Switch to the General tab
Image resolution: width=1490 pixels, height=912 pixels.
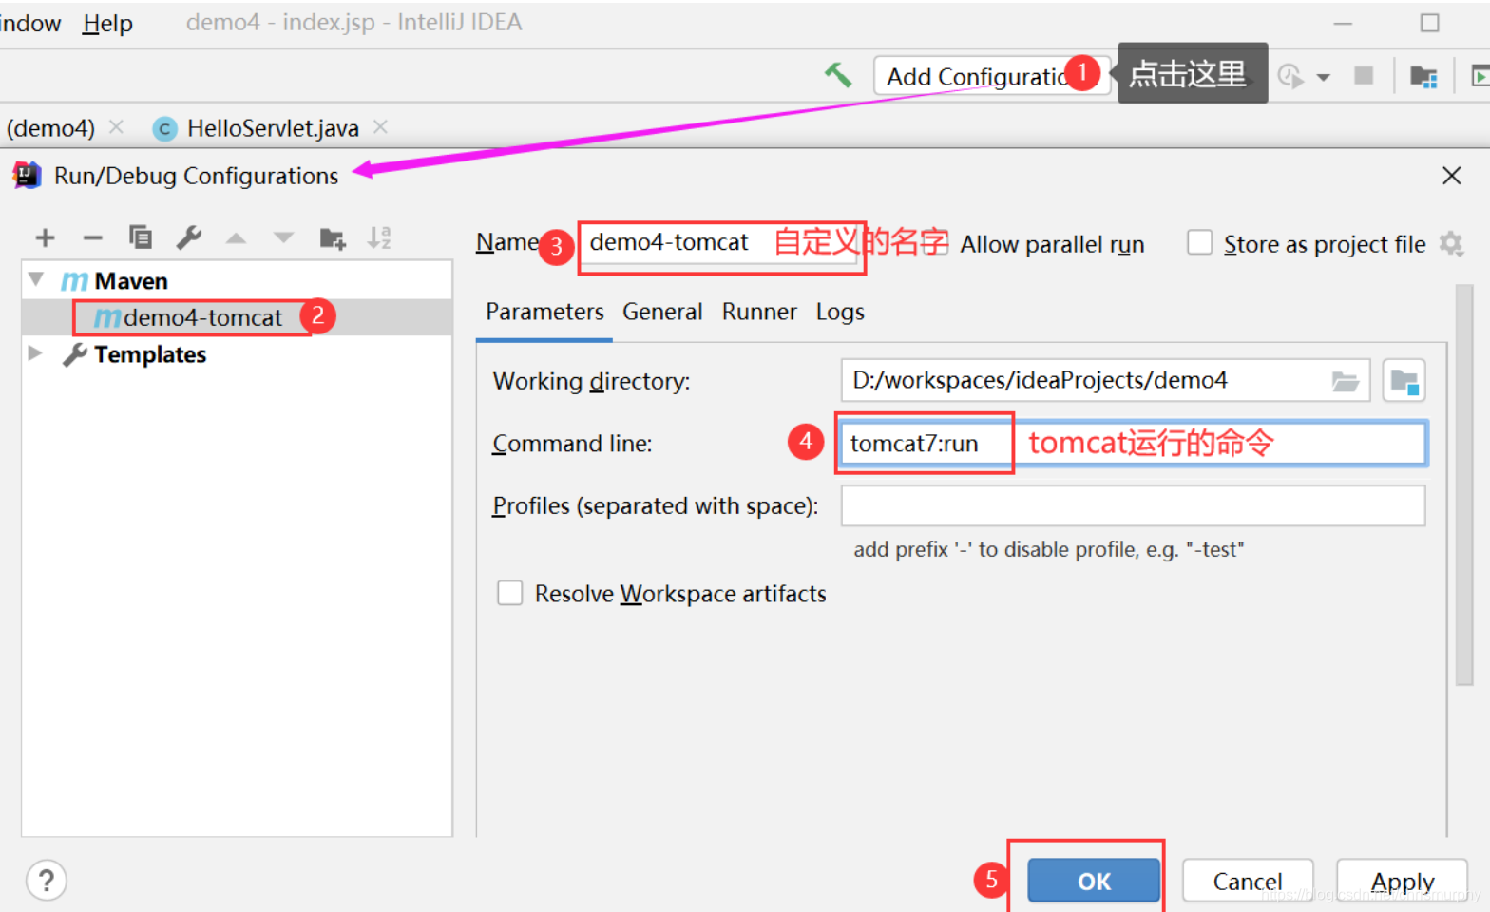(x=662, y=312)
